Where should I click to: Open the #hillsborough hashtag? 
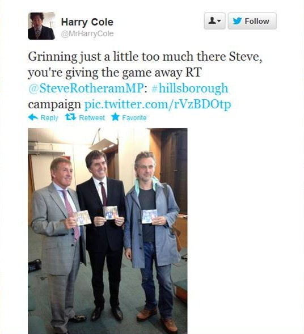[x=189, y=88]
